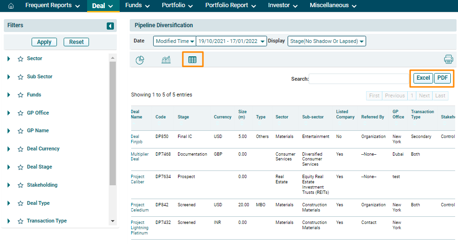Open the Portfolio Report menu
458x244 pixels.
[230, 6]
